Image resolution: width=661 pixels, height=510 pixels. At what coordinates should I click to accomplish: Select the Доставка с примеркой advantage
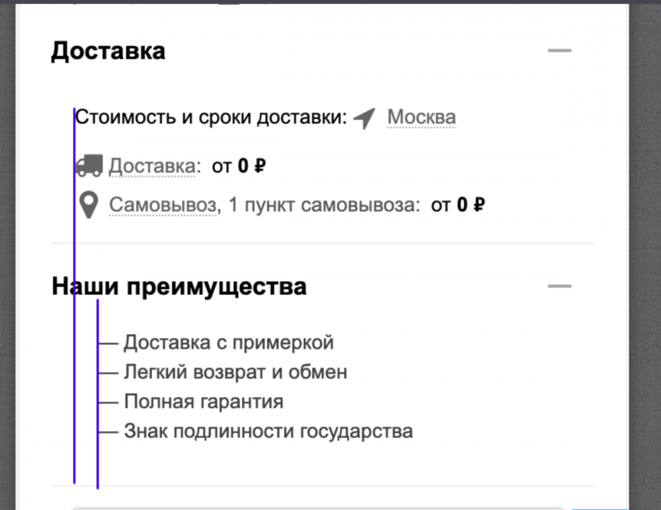click(x=229, y=342)
